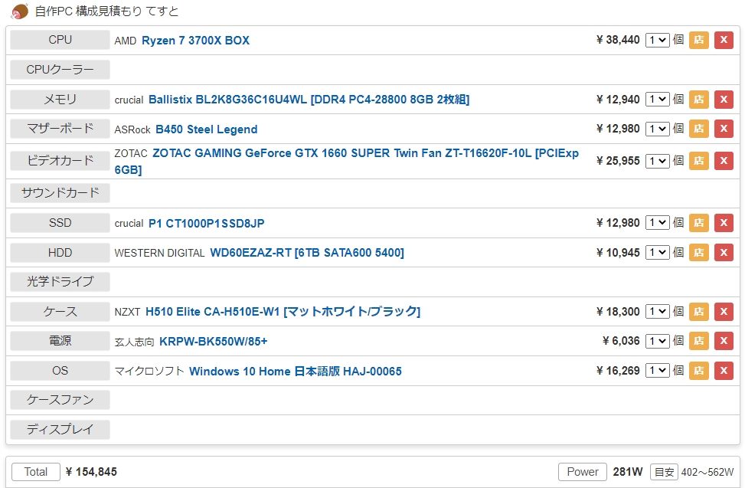Open shop icon for B450 Steel Legend

(x=698, y=129)
